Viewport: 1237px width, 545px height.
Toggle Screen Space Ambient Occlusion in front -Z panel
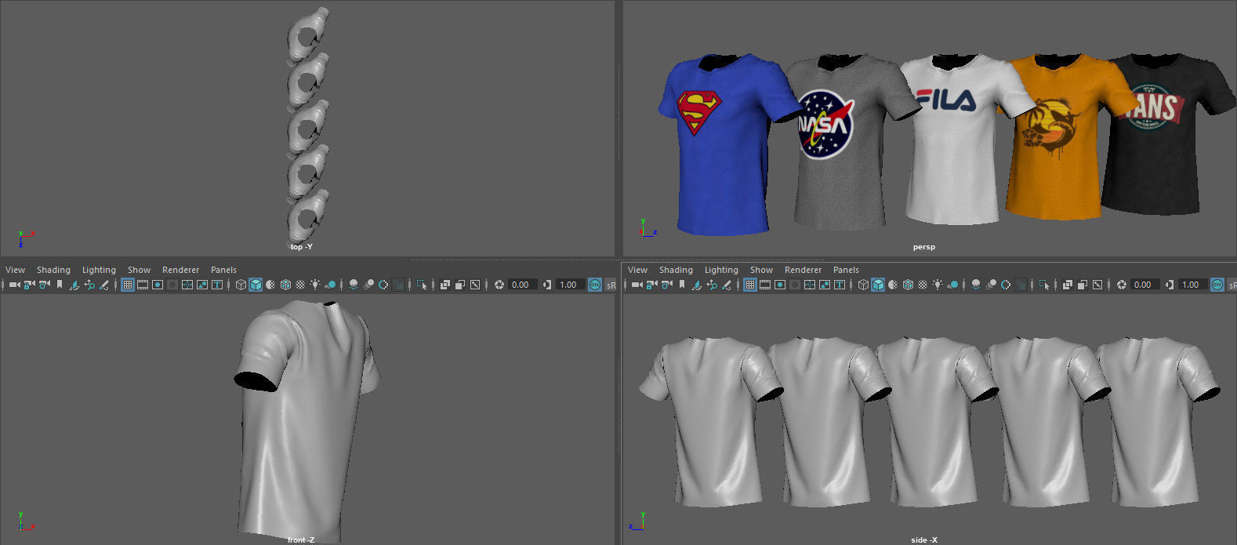point(354,285)
